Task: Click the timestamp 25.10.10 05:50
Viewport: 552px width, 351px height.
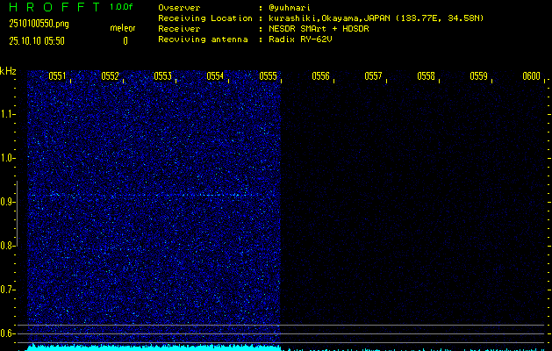Action: (37, 41)
